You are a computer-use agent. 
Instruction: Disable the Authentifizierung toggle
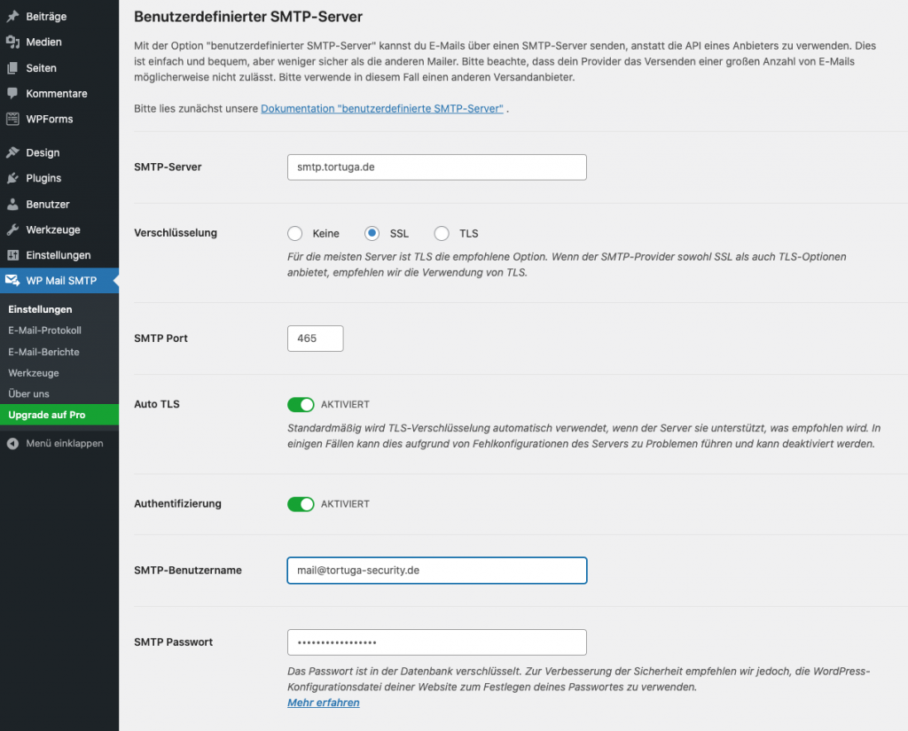(x=301, y=503)
